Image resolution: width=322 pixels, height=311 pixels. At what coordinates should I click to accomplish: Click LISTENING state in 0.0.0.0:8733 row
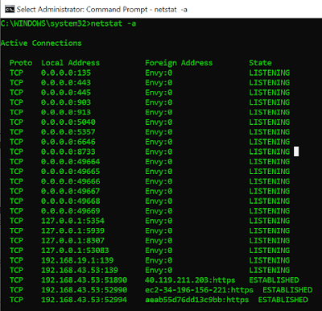[270, 151]
